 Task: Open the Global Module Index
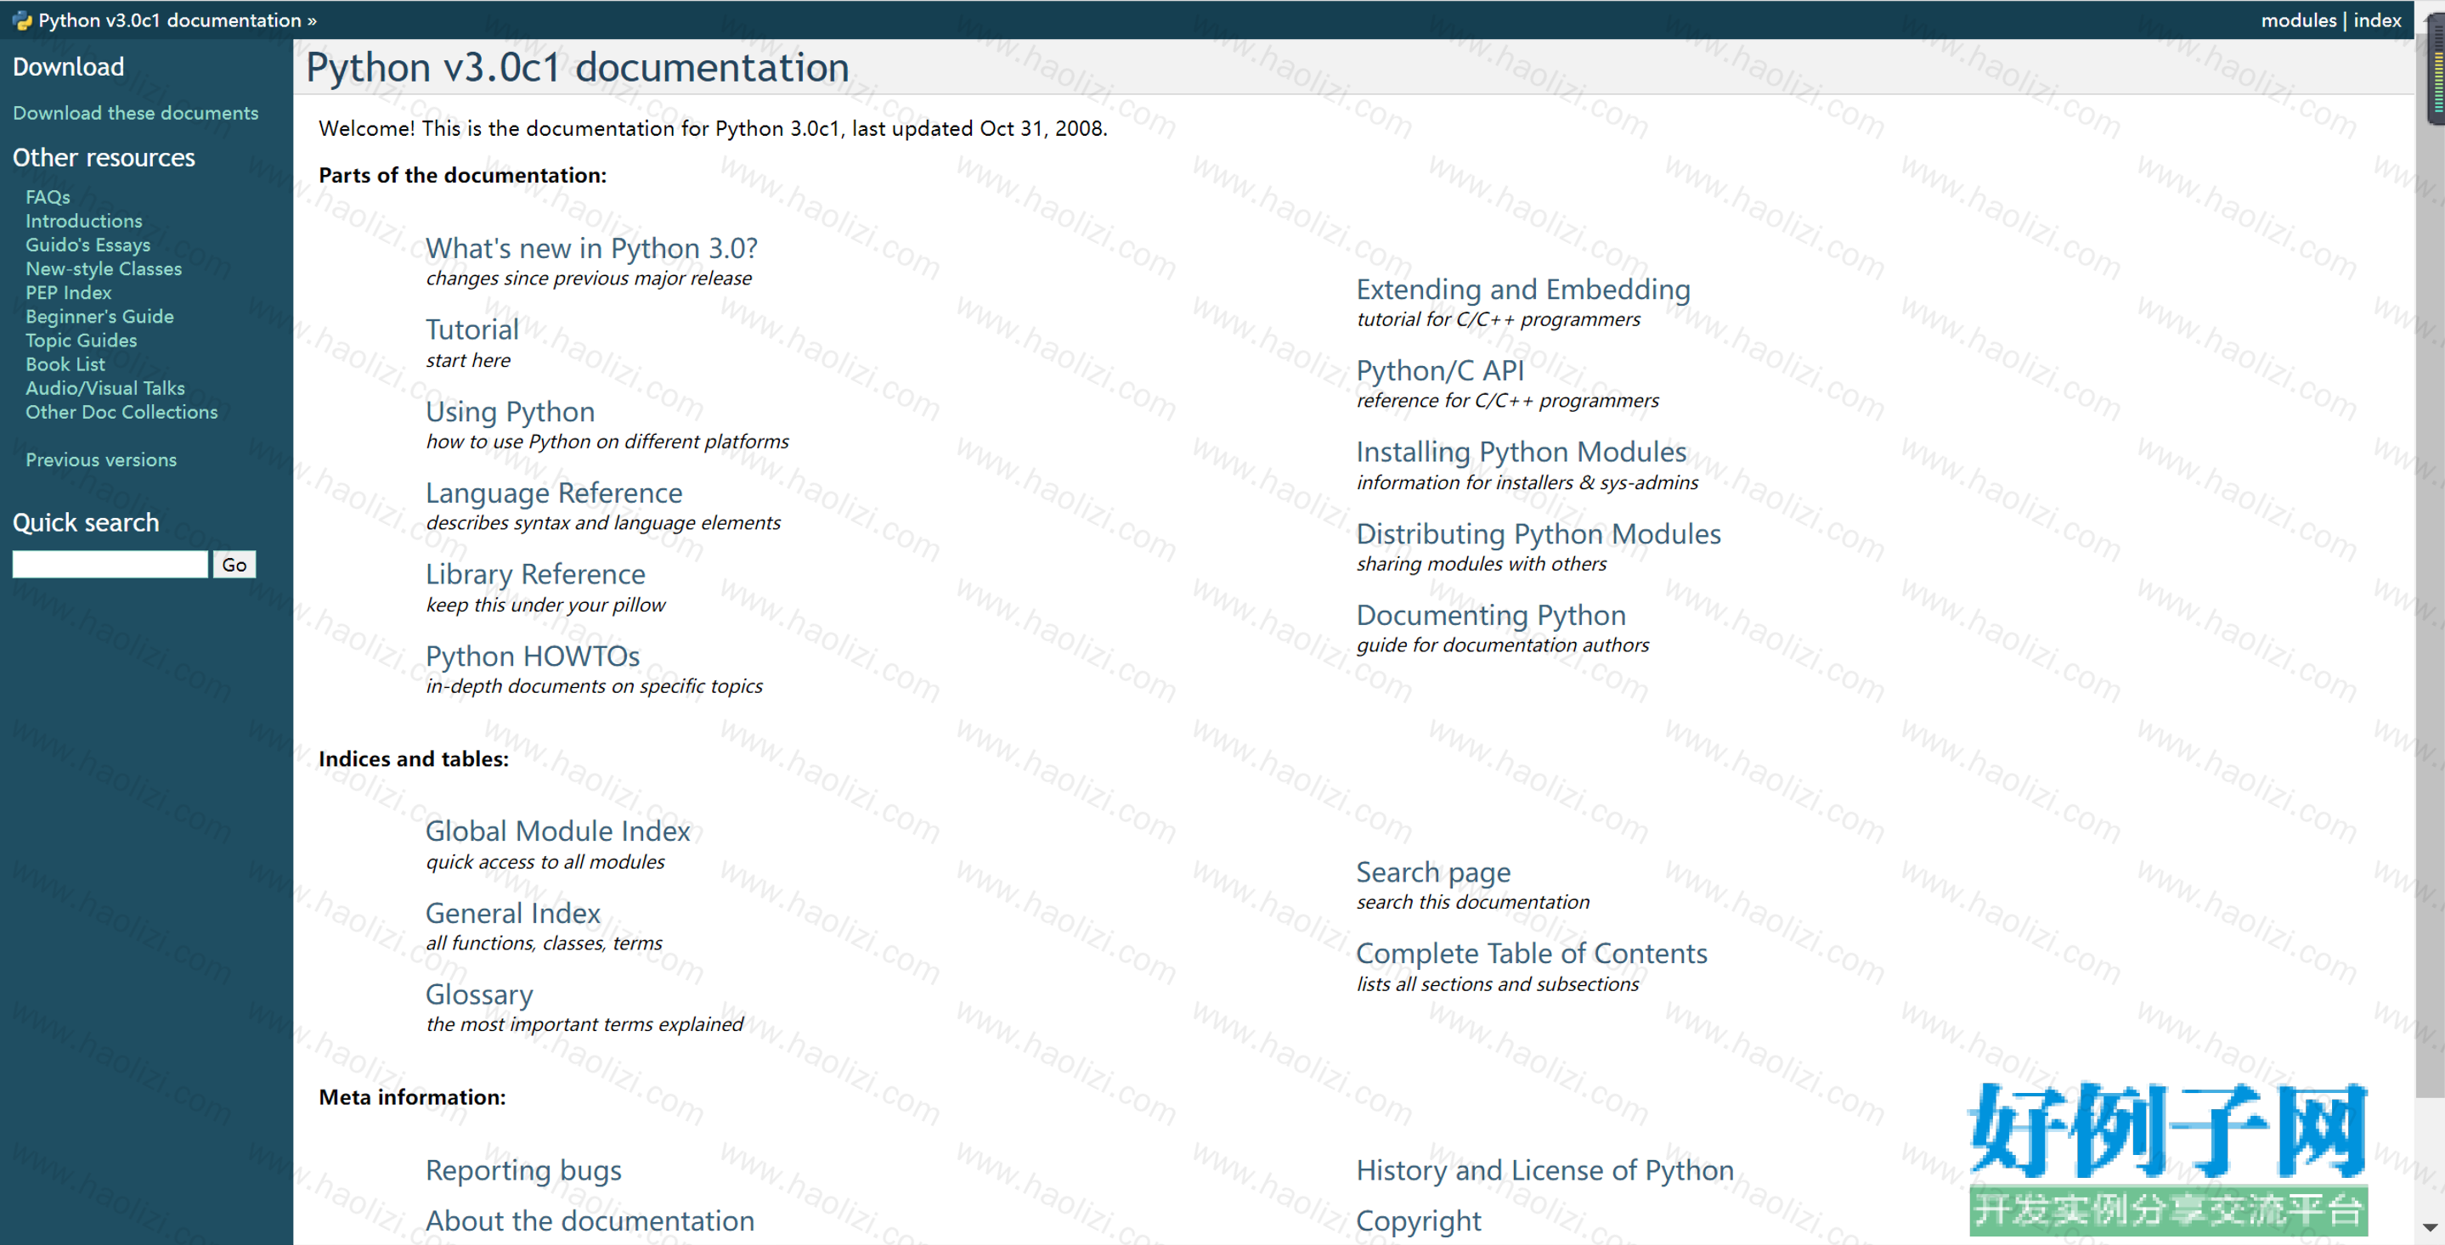pos(558,831)
